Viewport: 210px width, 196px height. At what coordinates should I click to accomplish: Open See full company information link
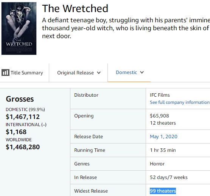(x=180, y=102)
